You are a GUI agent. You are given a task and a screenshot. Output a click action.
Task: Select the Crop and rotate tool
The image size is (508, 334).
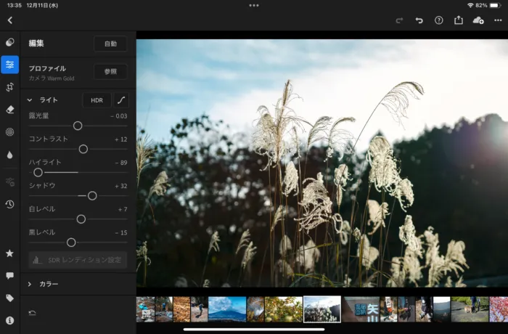point(10,87)
